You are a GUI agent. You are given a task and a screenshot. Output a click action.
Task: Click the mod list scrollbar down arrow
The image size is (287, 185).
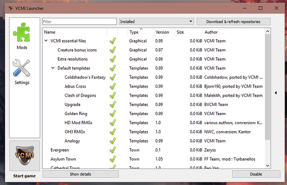click(x=267, y=165)
